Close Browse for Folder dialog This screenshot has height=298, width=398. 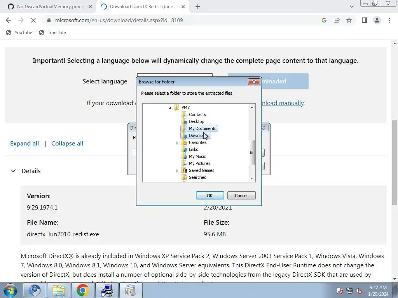pos(254,81)
